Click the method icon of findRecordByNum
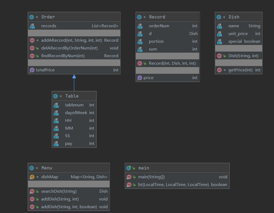 tap(32, 56)
